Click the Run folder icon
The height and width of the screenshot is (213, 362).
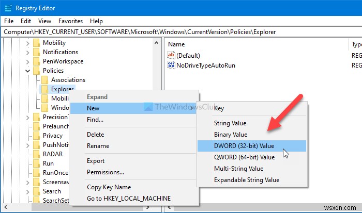[37, 163]
